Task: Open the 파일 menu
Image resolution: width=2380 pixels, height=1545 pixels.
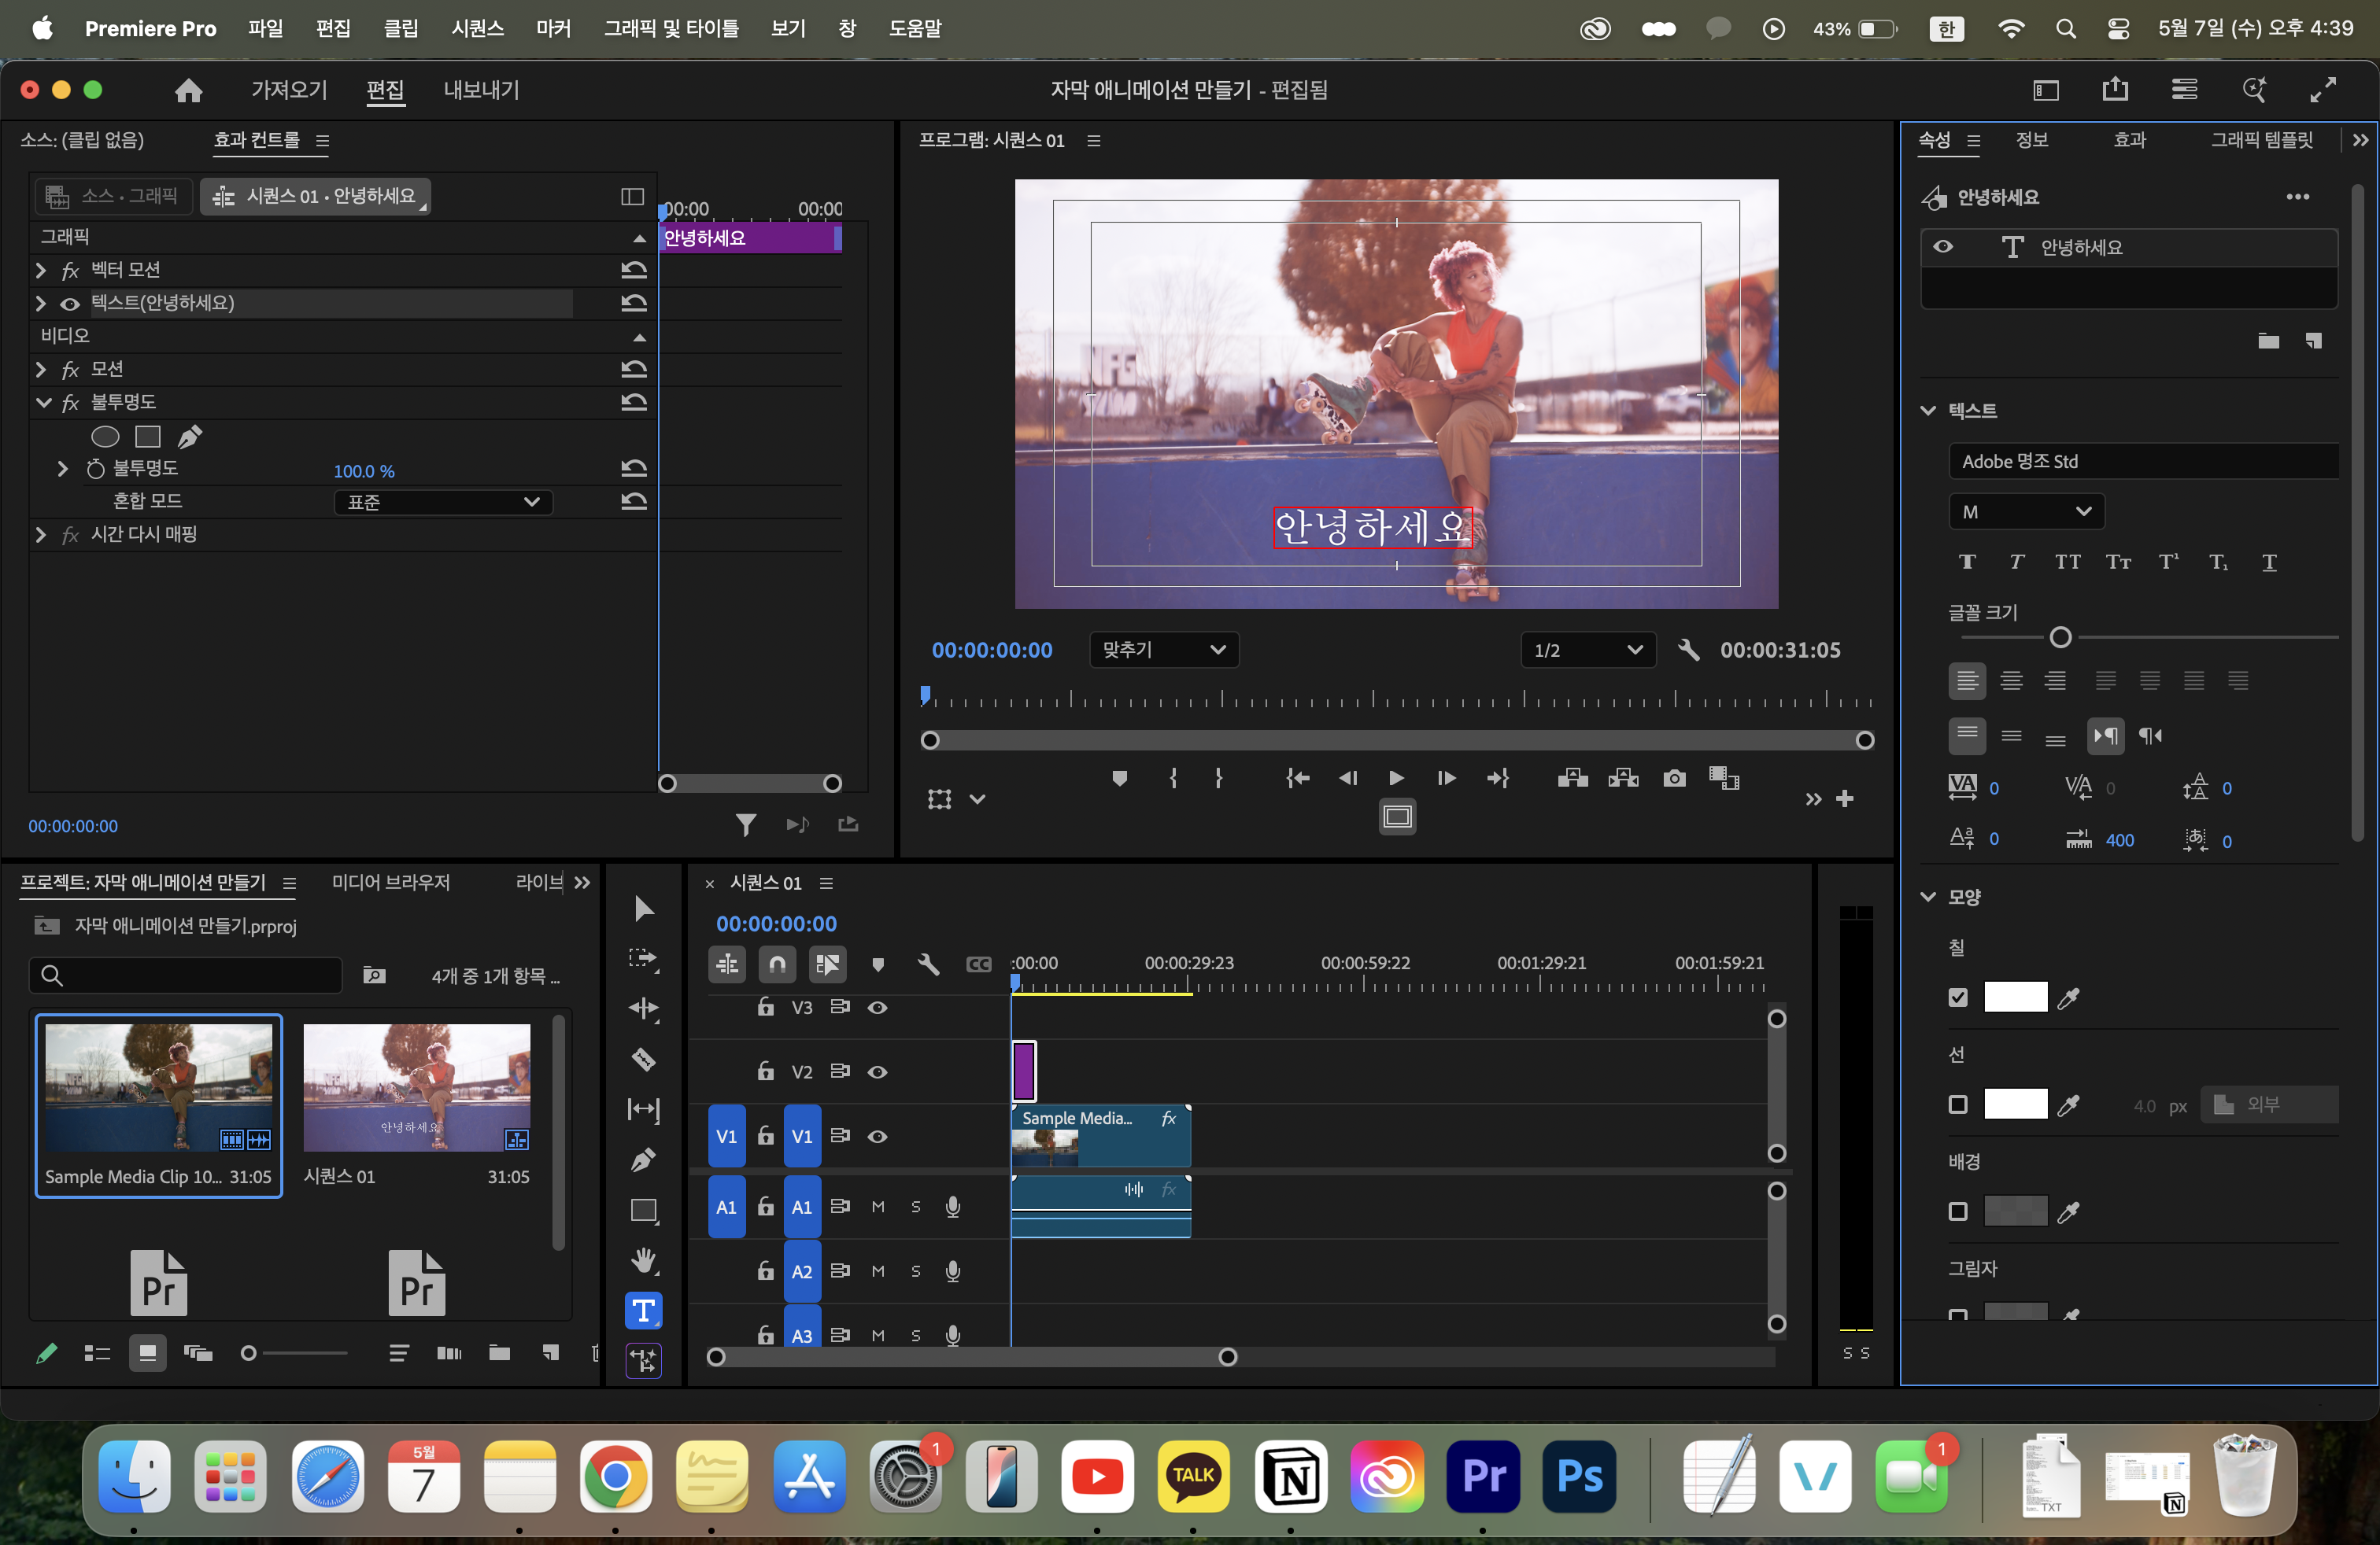Action: (x=265, y=28)
